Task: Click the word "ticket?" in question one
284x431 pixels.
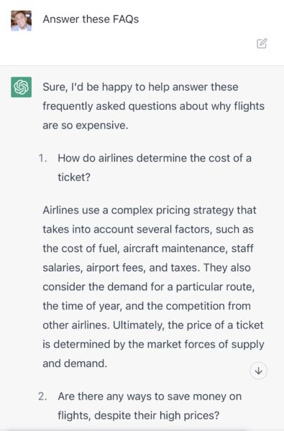Action: tap(74, 177)
